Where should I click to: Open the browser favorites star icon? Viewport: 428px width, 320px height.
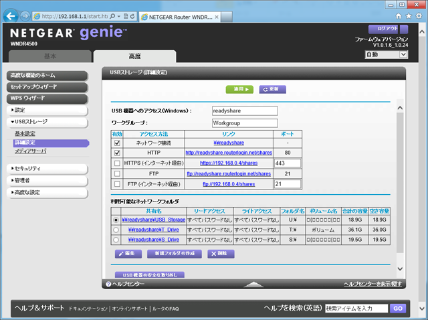coord(409,15)
